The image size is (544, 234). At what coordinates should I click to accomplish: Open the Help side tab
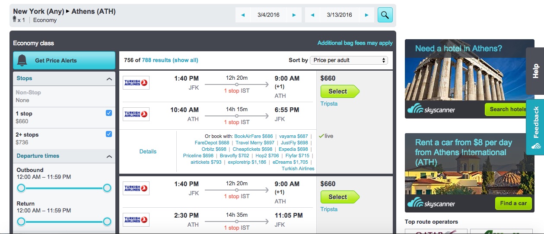[535, 71]
